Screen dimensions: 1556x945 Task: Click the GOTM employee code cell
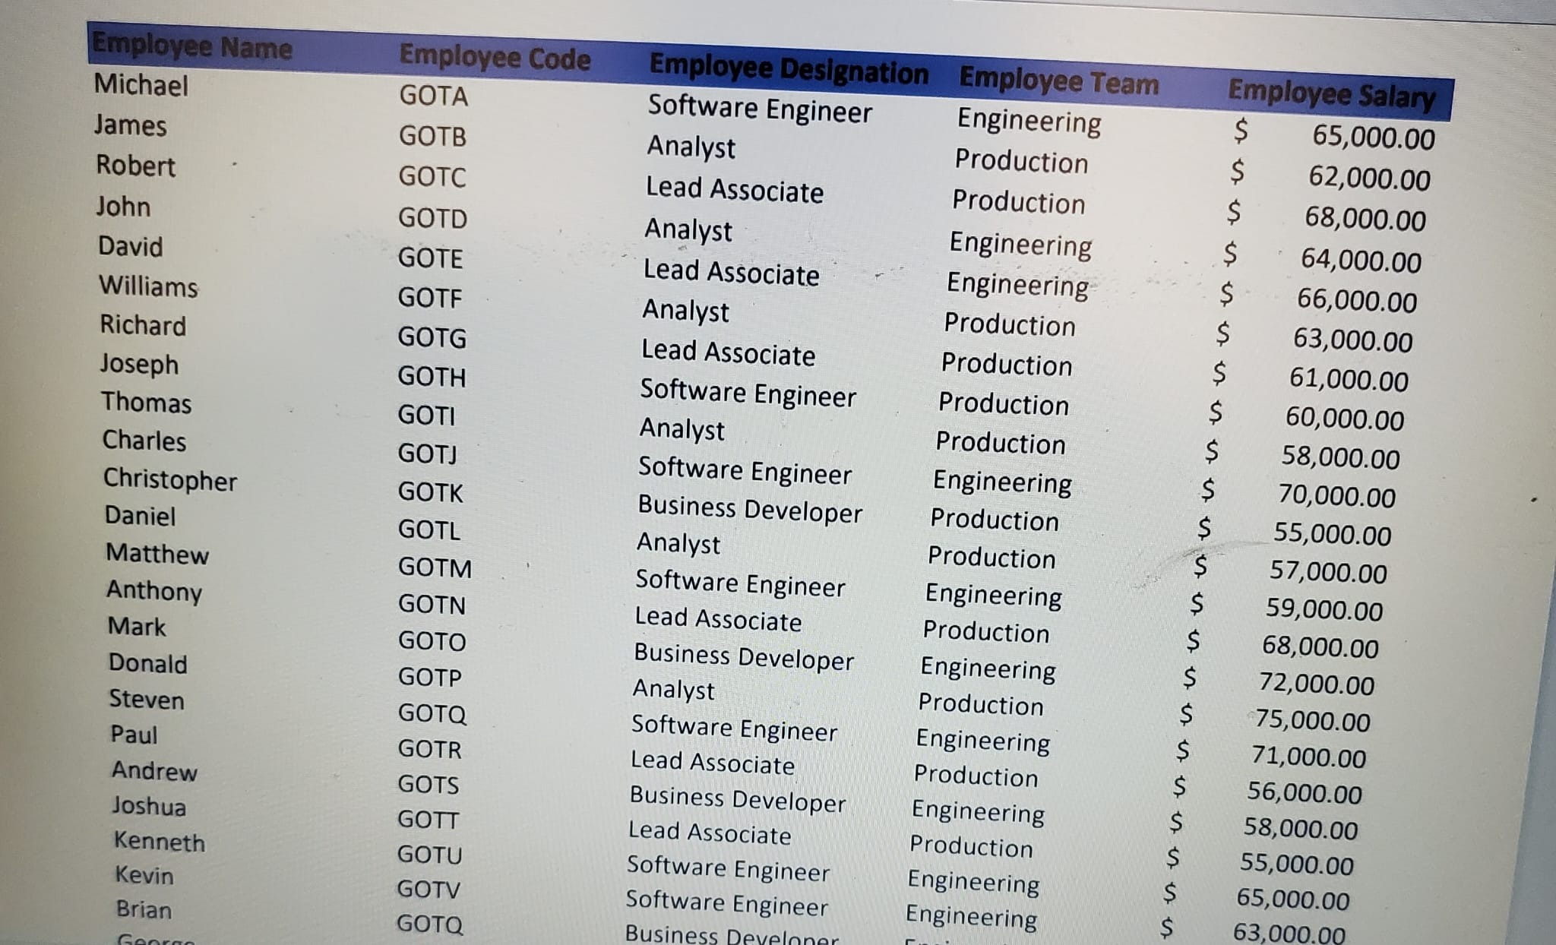click(435, 567)
